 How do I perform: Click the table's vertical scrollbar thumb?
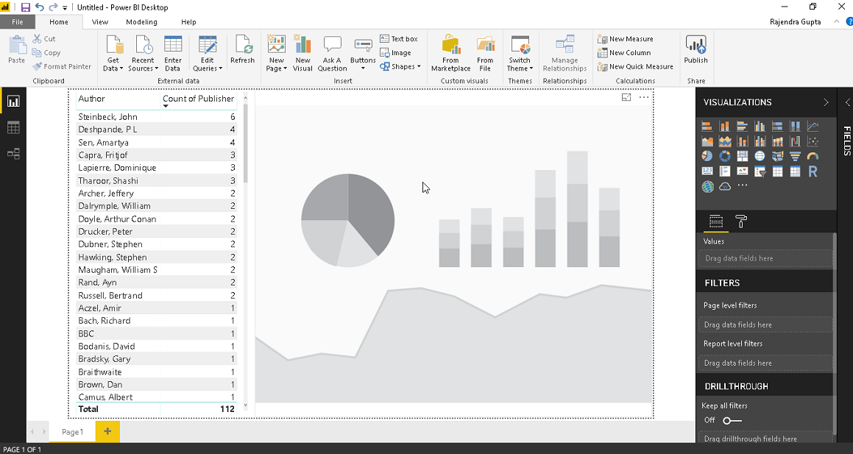pos(245,143)
